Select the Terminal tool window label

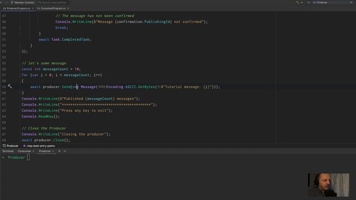tap(8, 151)
